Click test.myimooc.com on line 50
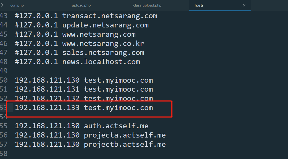288x159 pixels. (118, 80)
